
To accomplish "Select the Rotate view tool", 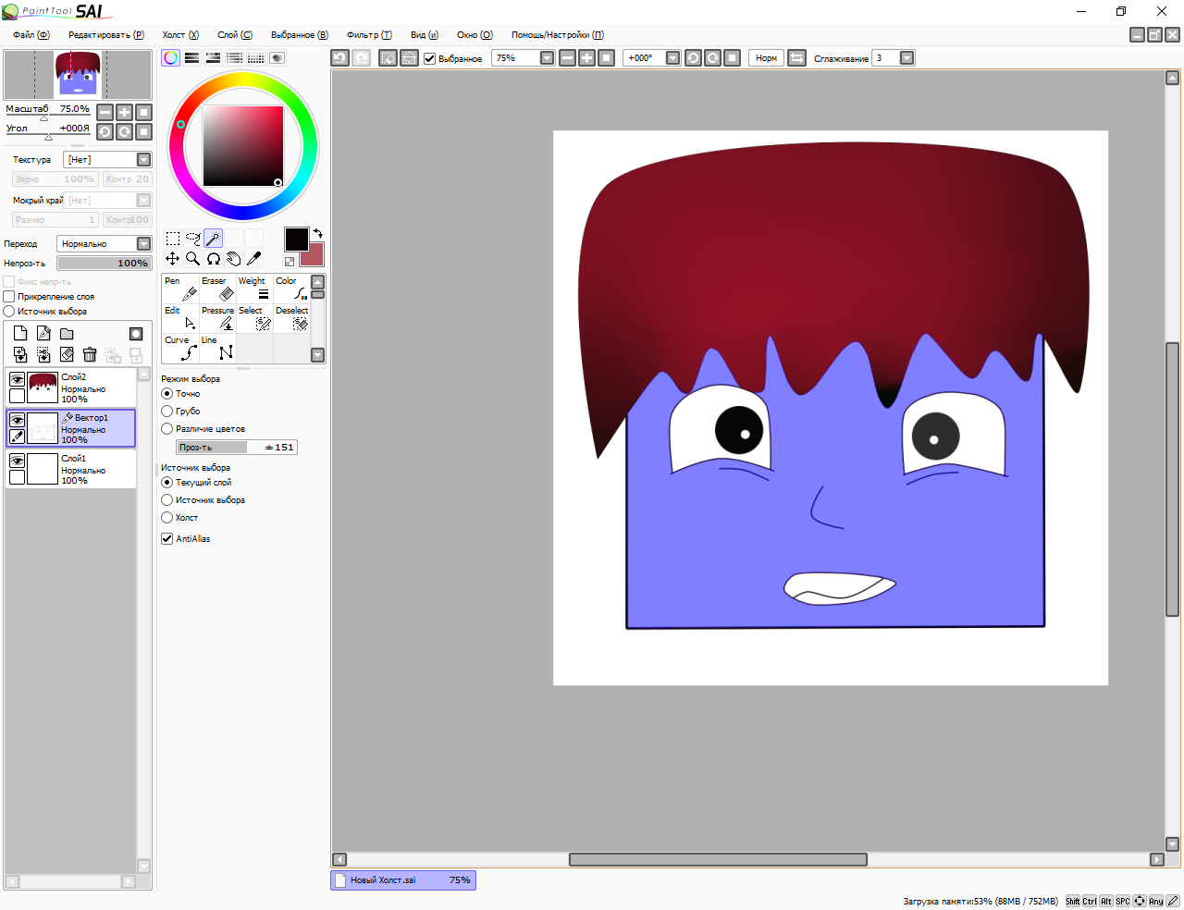I will click(x=214, y=259).
